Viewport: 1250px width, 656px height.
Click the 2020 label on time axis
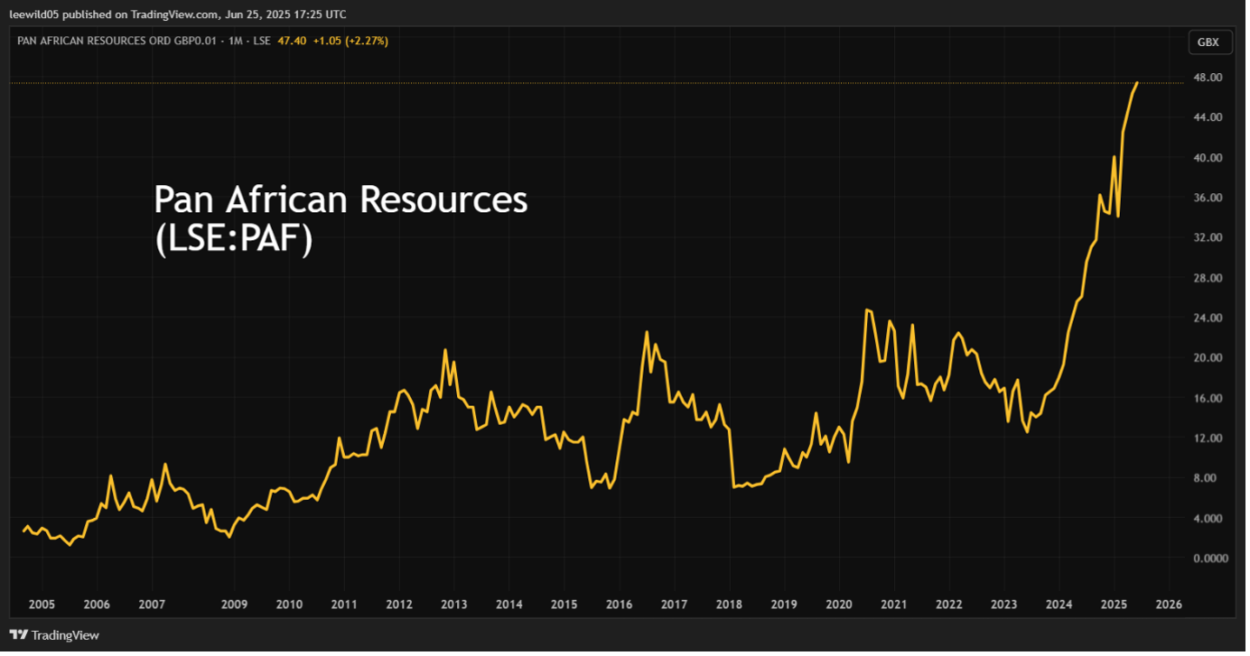840,605
